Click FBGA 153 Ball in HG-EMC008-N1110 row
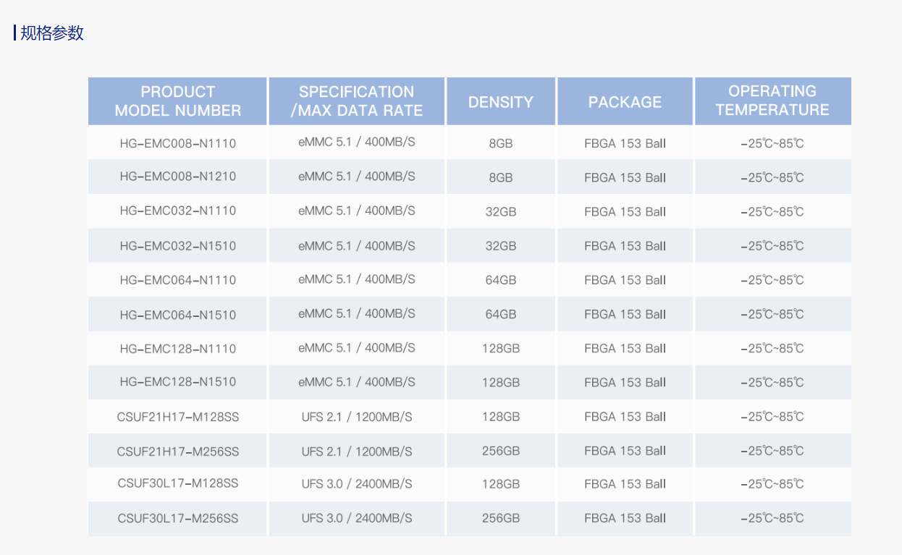This screenshot has width=902, height=555. pos(625,143)
